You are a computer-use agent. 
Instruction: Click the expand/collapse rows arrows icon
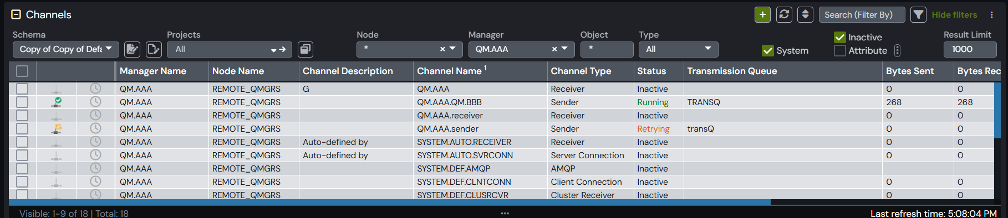[805, 14]
